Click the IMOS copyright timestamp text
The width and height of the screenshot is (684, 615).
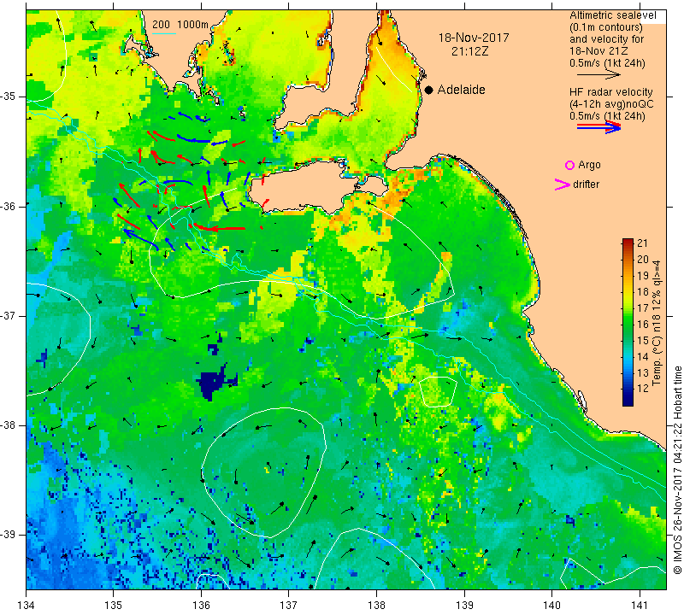pos(677,470)
